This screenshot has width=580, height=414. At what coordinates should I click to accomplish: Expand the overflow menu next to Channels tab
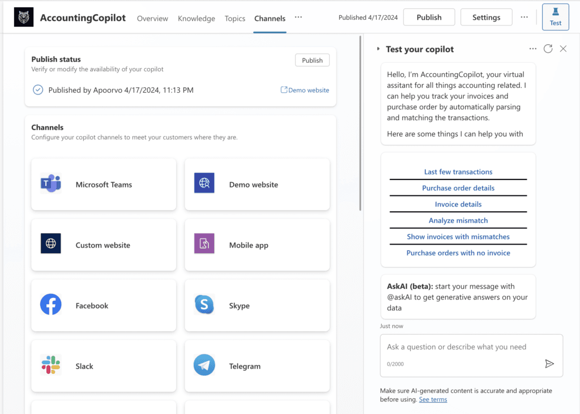tap(298, 18)
